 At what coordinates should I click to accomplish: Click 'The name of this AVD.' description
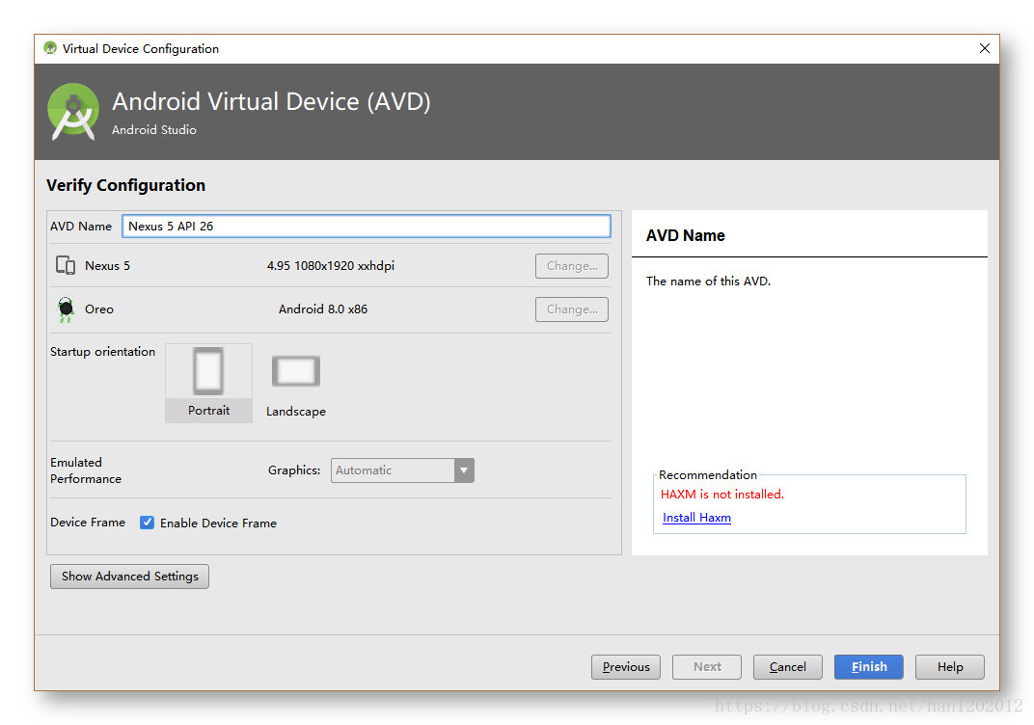coord(708,281)
